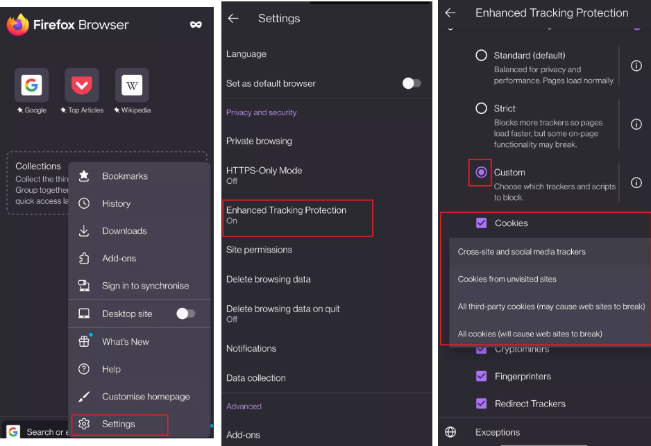Select the Standard (default) radio button
Image resolution: width=651 pixels, height=446 pixels.
(x=481, y=55)
